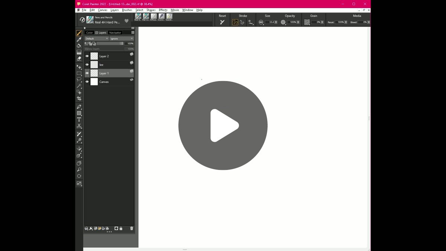Select the Eraser tool
The height and width of the screenshot is (251, 446).
(x=79, y=58)
